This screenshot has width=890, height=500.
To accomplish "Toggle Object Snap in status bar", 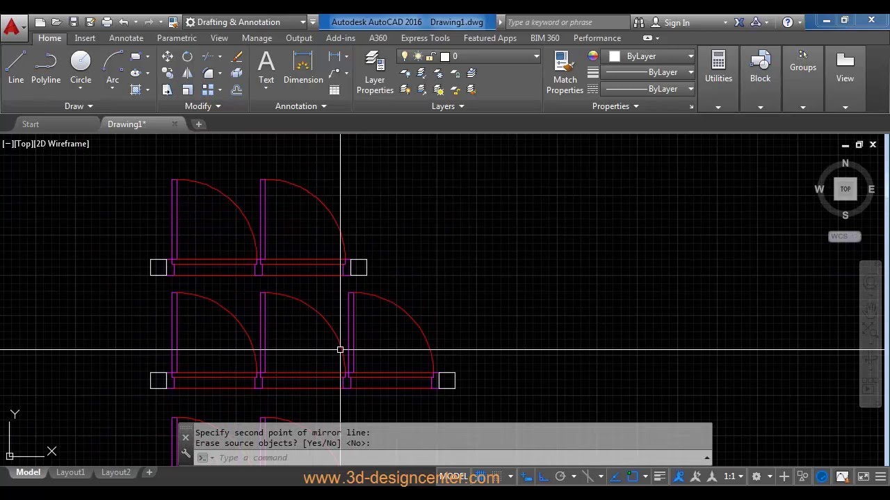I will 632,476.
